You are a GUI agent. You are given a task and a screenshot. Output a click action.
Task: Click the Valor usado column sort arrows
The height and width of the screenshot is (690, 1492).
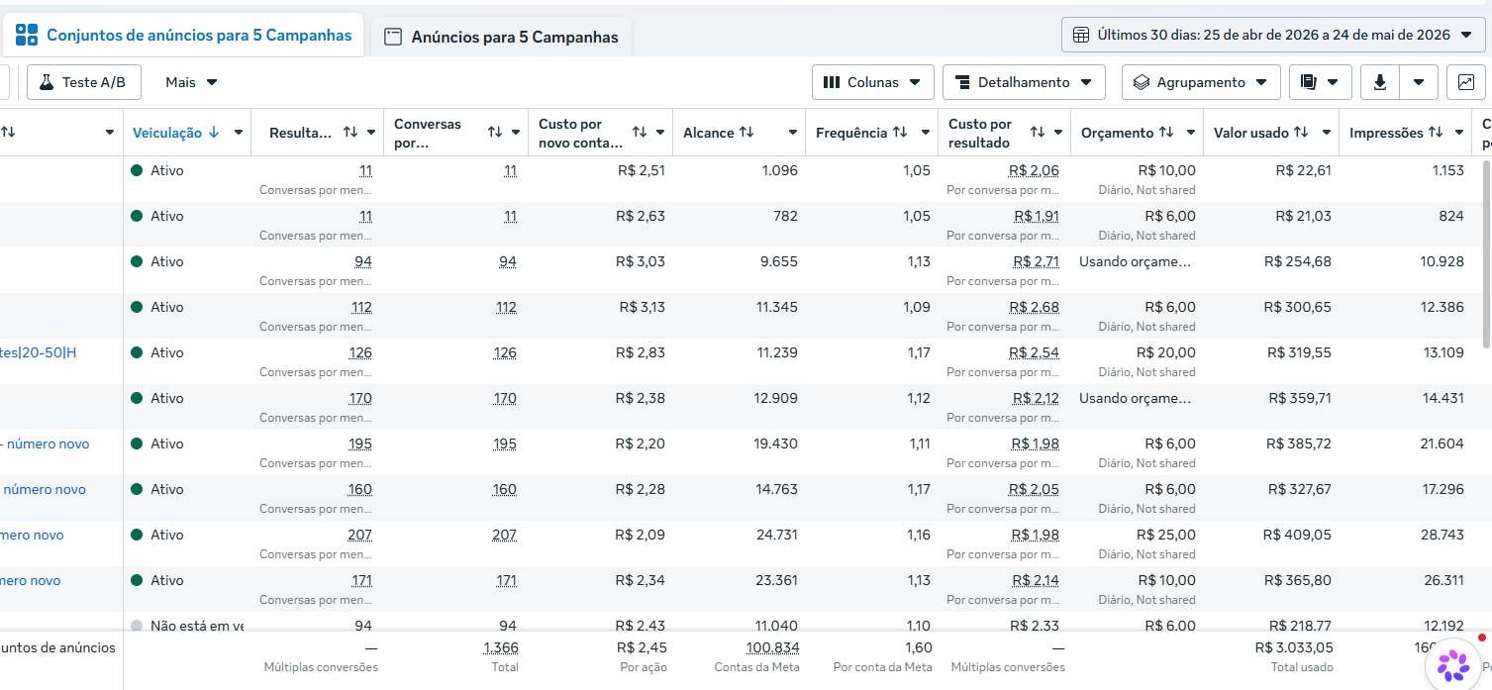pyautogui.click(x=1301, y=133)
